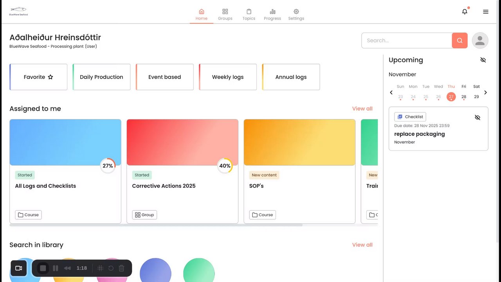
Task: Select the Favorite category
Action: 38,77
